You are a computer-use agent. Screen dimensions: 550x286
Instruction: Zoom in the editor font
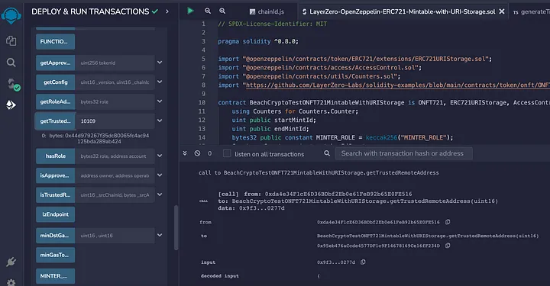tap(222, 11)
